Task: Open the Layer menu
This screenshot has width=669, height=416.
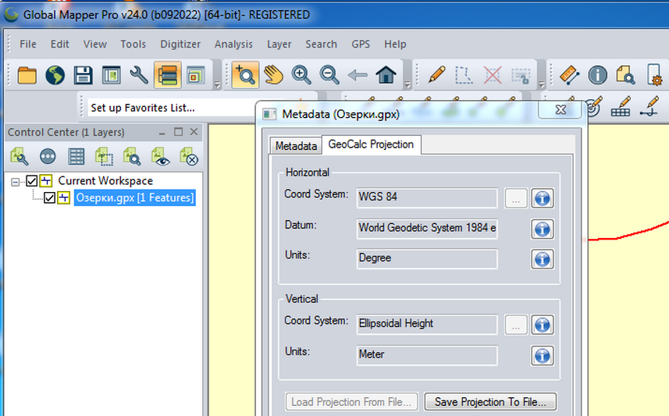Action: pyautogui.click(x=279, y=44)
